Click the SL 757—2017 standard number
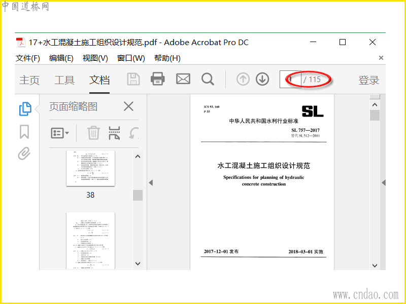 (x=306, y=130)
